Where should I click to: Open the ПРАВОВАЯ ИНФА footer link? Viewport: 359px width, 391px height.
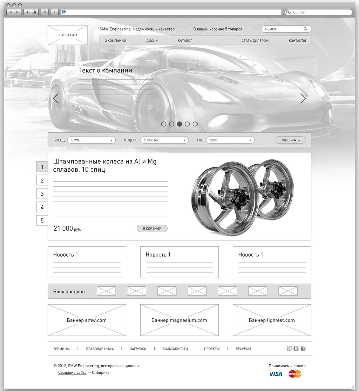pos(100,349)
